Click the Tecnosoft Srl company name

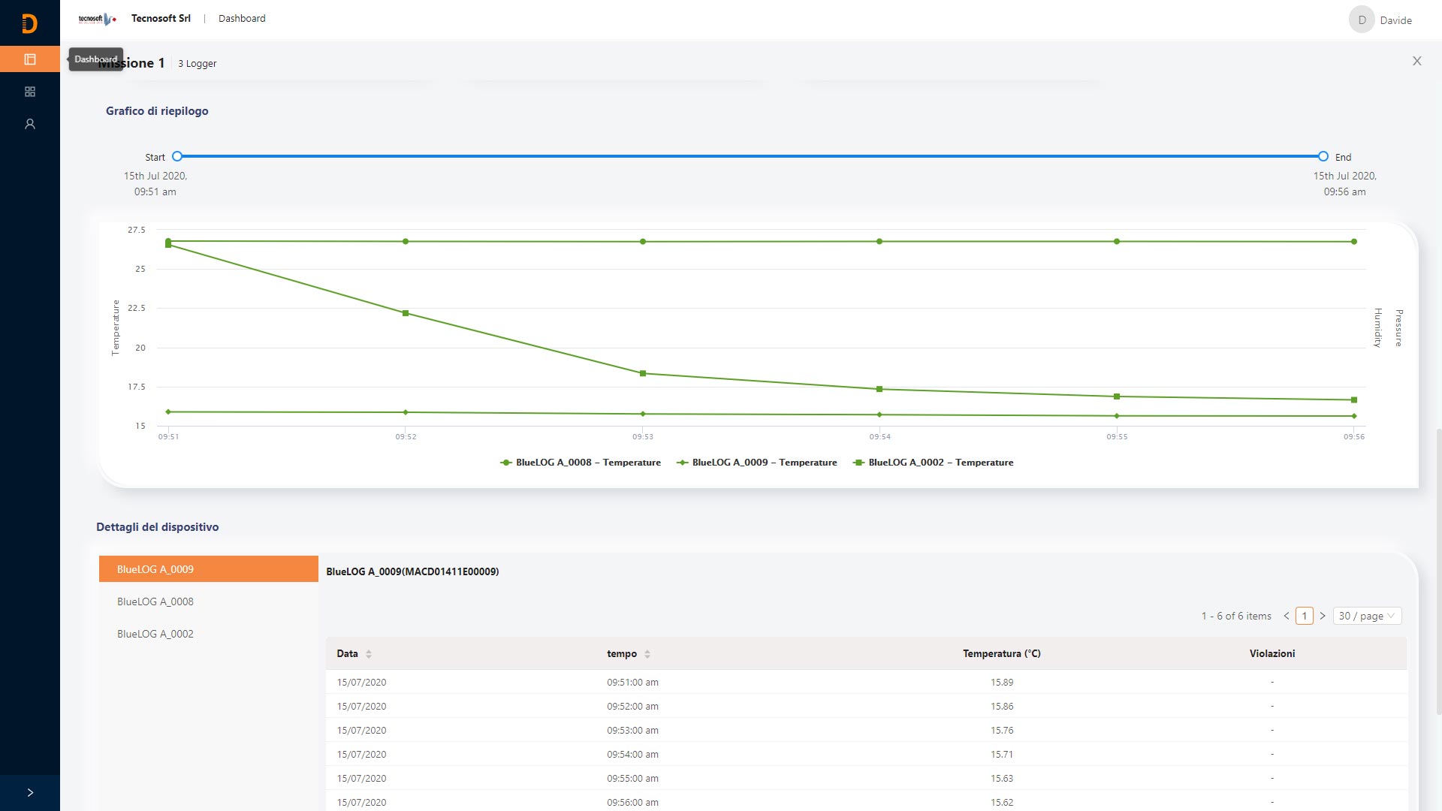tap(161, 18)
